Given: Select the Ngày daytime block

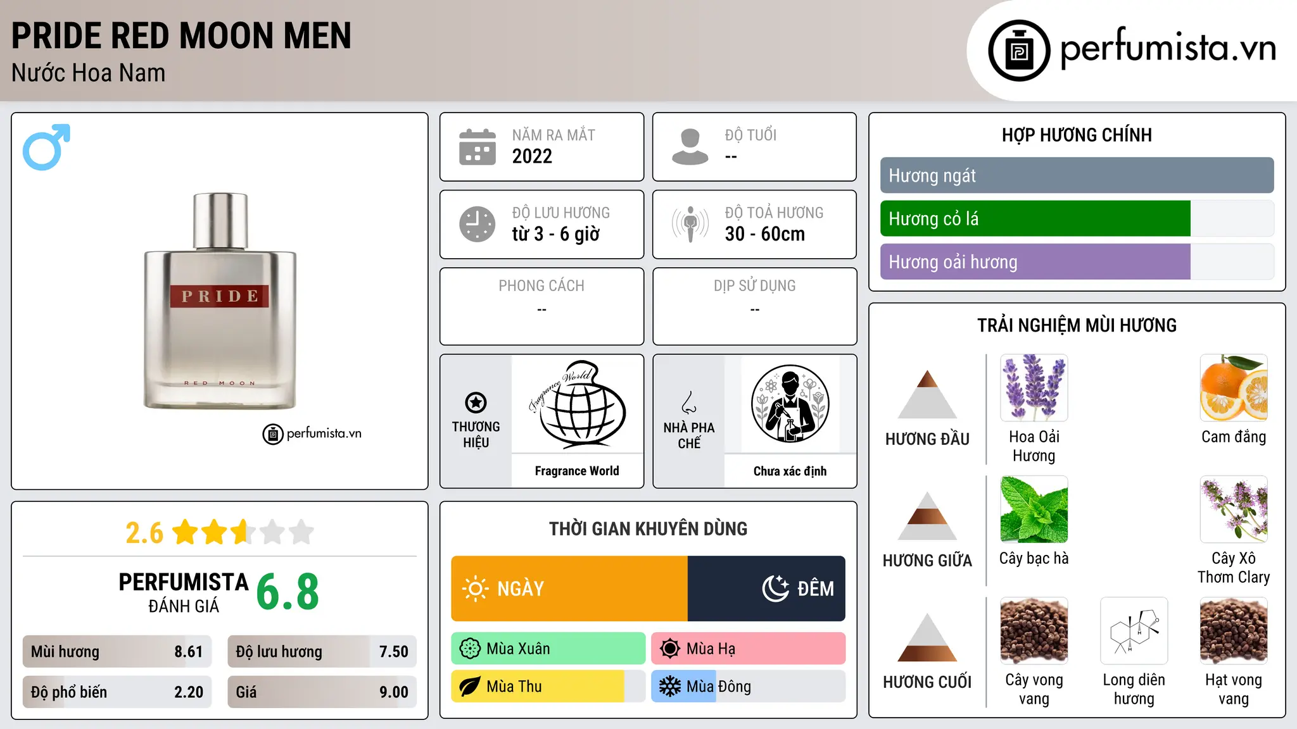Looking at the screenshot, I should pyautogui.click(x=569, y=589).
